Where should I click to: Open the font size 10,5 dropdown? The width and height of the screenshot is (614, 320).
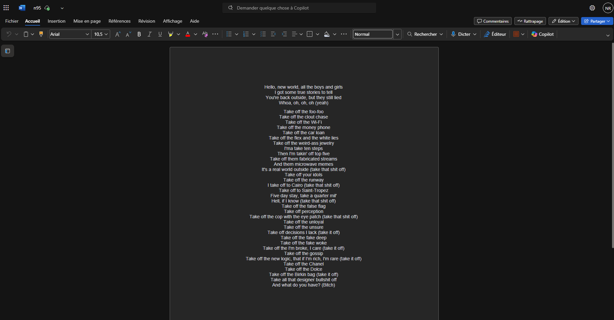tap(106, 34)
